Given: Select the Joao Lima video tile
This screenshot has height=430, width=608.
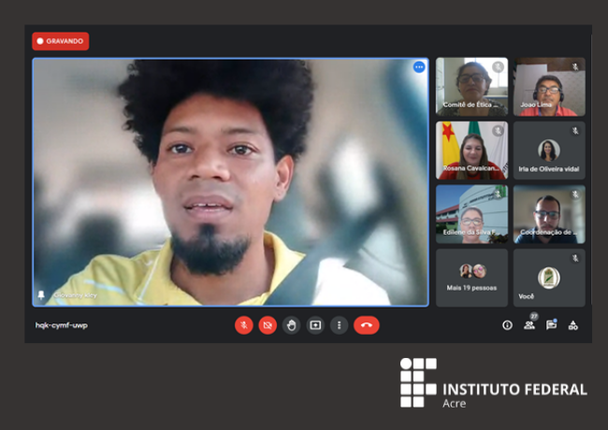Looking at the screenshot, I should click(x=549, y=87).
